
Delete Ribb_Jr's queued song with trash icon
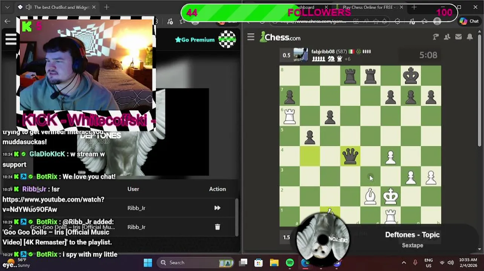217,227
